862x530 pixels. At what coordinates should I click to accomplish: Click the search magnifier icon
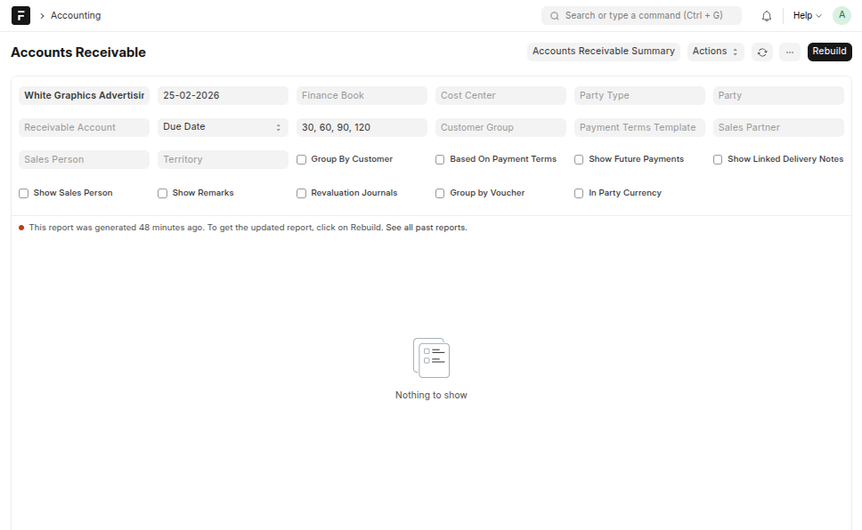[x=555, y=16]
